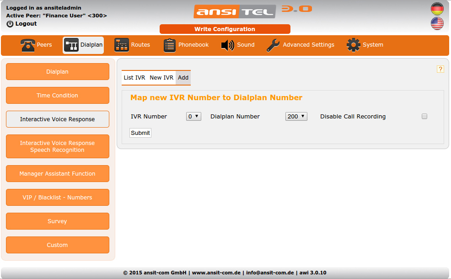Expand the IVR Number dropdown
451x279 pixels.
click(194, 117)
